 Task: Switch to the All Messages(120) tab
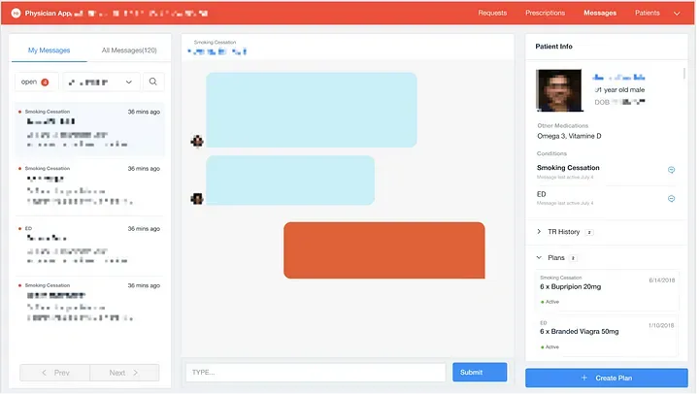129,49
